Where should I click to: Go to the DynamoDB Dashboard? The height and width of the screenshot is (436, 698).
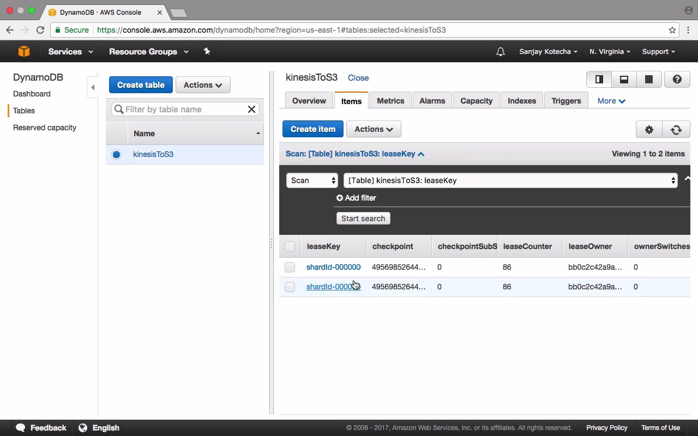pos(32,94)
